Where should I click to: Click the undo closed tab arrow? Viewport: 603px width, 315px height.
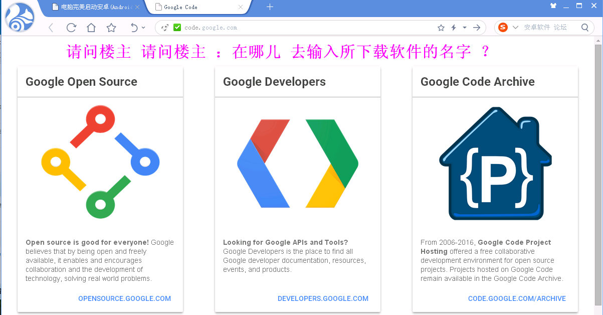(134, 28)
